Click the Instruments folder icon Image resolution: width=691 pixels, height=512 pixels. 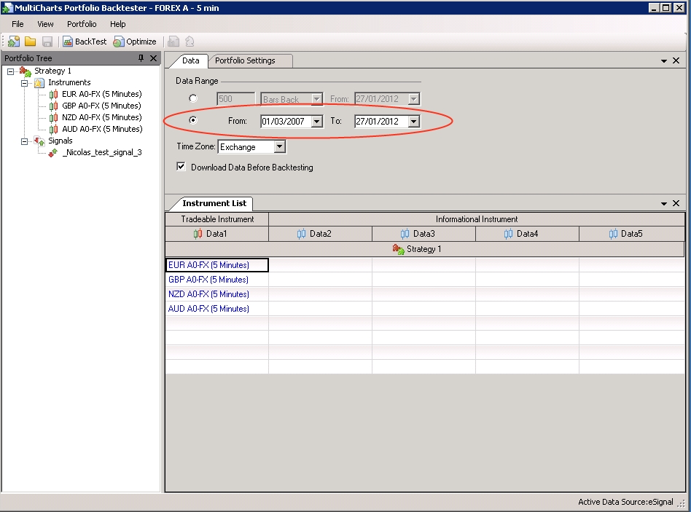(39, 83)
